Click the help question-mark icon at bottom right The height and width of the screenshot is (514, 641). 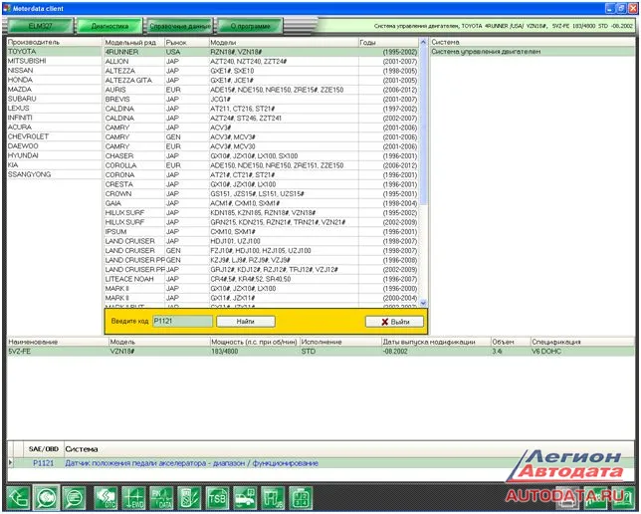621,498
